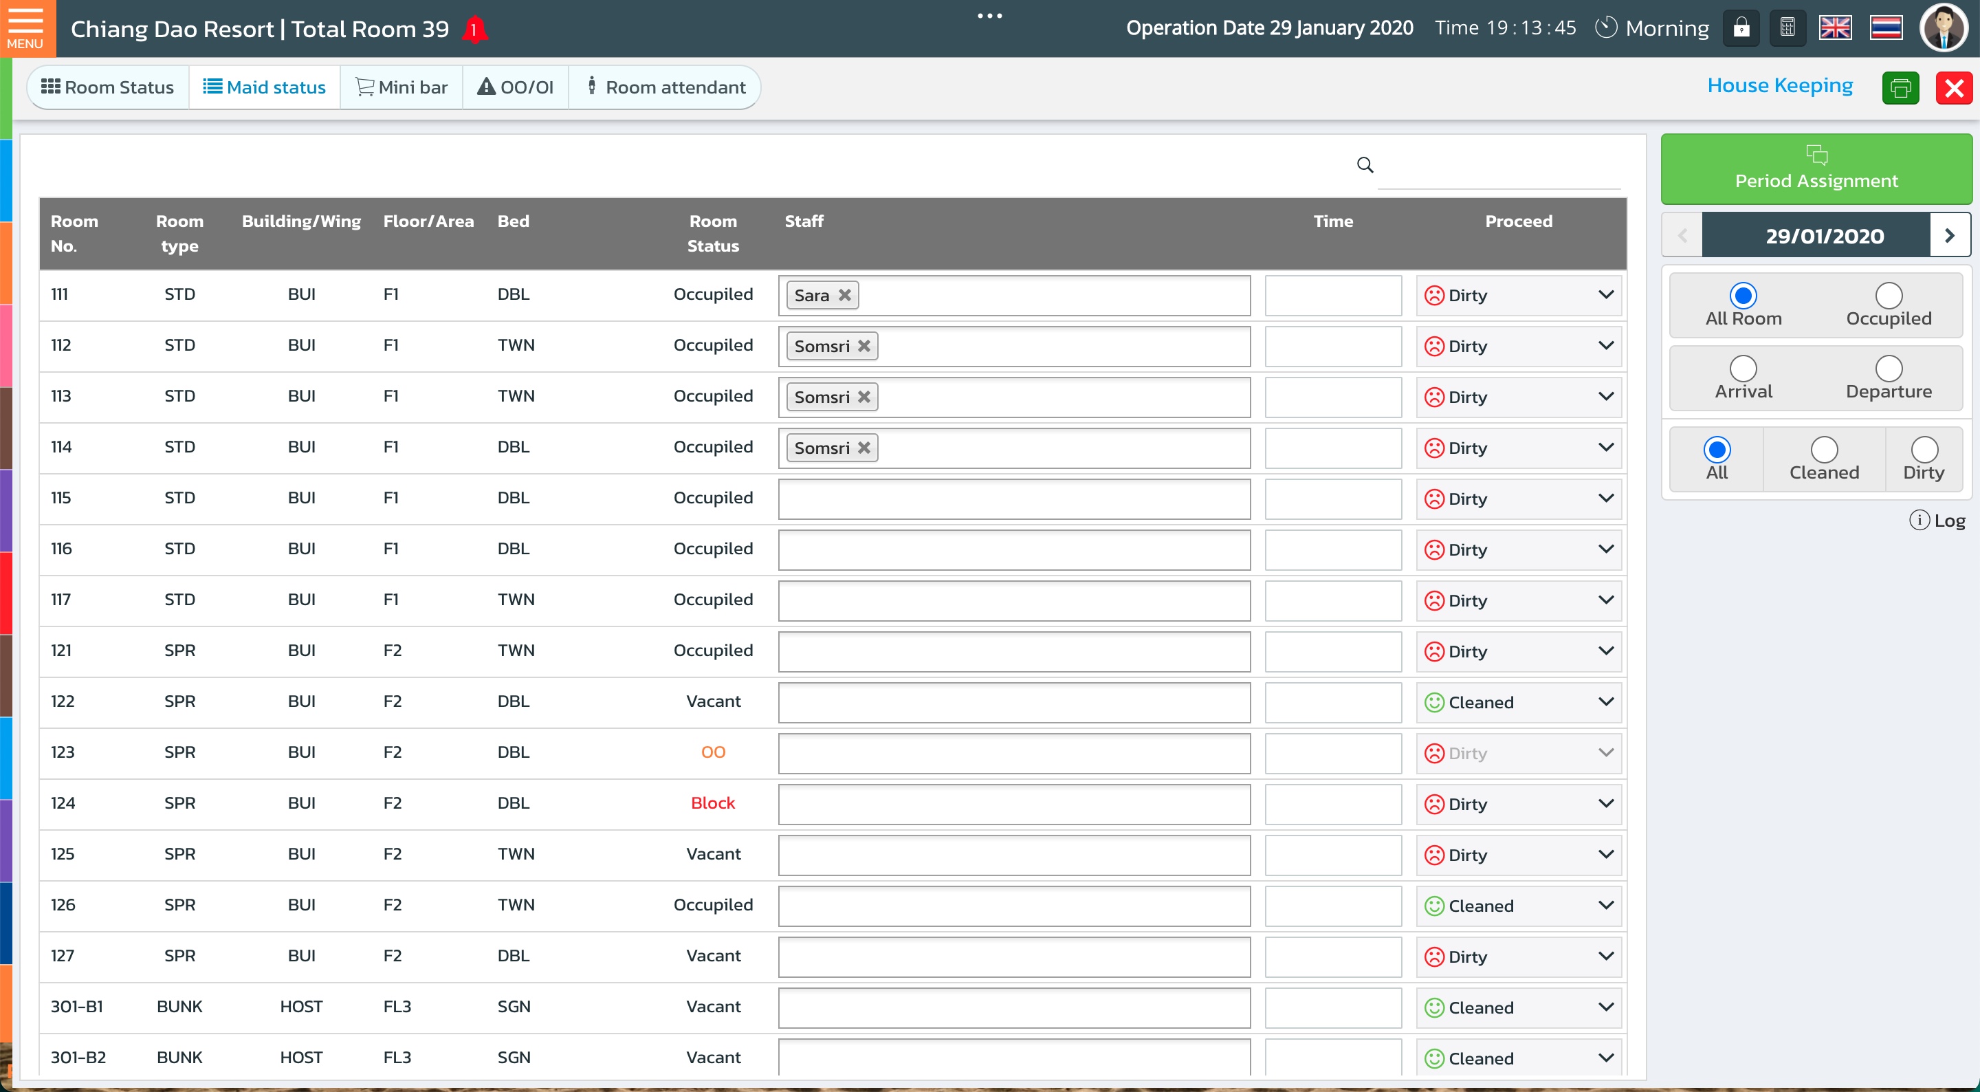Choose the Cleaned radio filter
The image size is (1980, 1092).
coord(1823,450)
